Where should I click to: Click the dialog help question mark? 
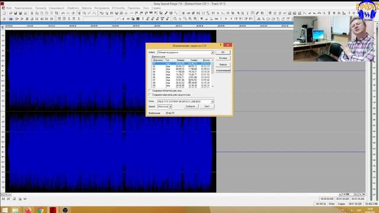pos(220,45)
